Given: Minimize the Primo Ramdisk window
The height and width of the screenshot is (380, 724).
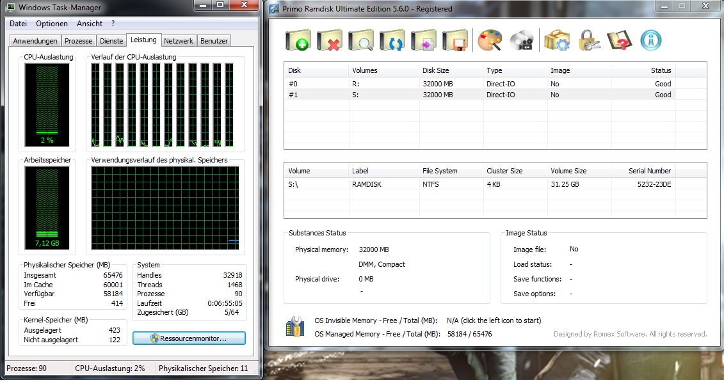Looking at the screenshot, I should [x=664, y=6].
